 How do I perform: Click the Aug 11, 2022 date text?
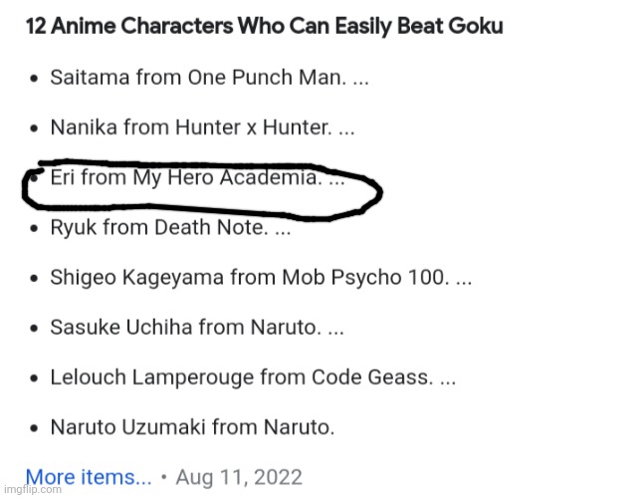pos(239,477)
